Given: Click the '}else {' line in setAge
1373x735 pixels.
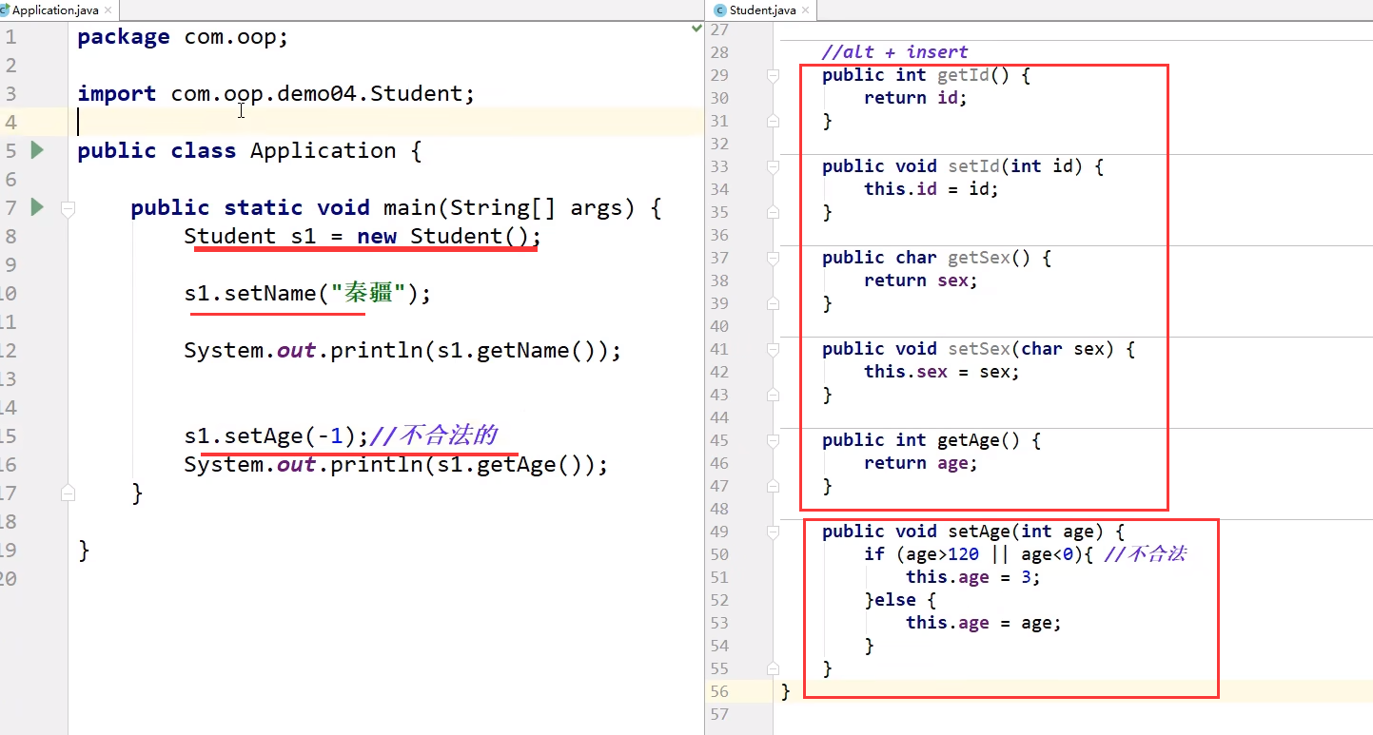Looking at the screenshot, I should [900, 600].
